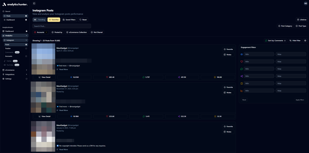This screenshot has height=153, width=309.
Task: Open Saved Filters
Action: click(69, 20)
